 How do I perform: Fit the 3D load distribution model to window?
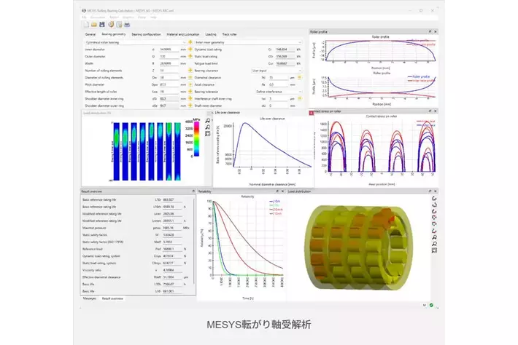pyautogui.click(x=434, y=250)
